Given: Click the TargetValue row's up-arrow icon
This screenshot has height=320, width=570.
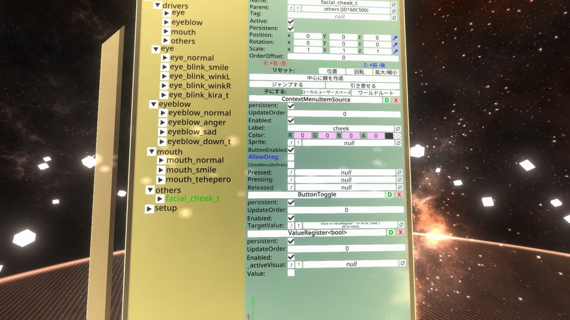Looking at the screenshot, I should click(x=299, y=225).
